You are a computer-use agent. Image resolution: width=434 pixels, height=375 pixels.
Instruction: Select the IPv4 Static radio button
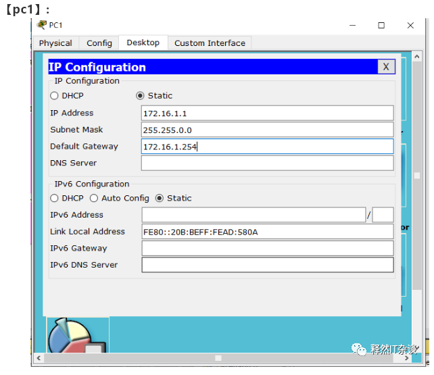(140, 96)
